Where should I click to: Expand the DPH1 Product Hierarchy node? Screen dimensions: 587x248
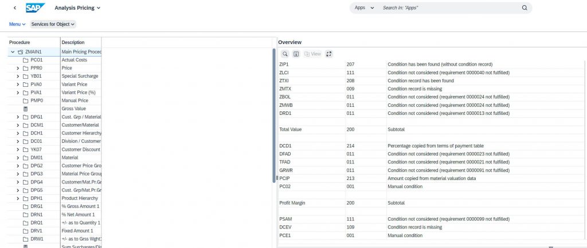[x=18, y=198]
